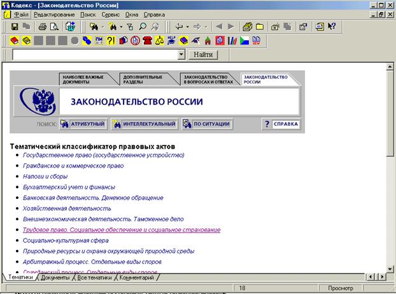Viewport: 396px width, 294px height.
Task: Open Print Preview from the toolbar
Action: coord(54,27)
